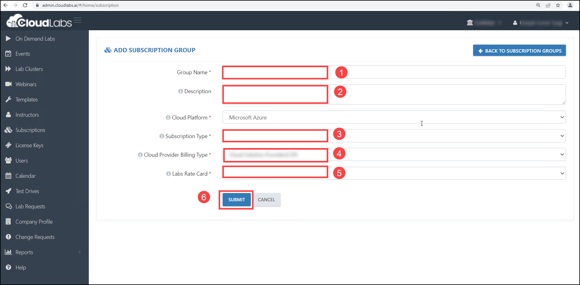Click the Labs Rate Card info icon

coord(168,174)
